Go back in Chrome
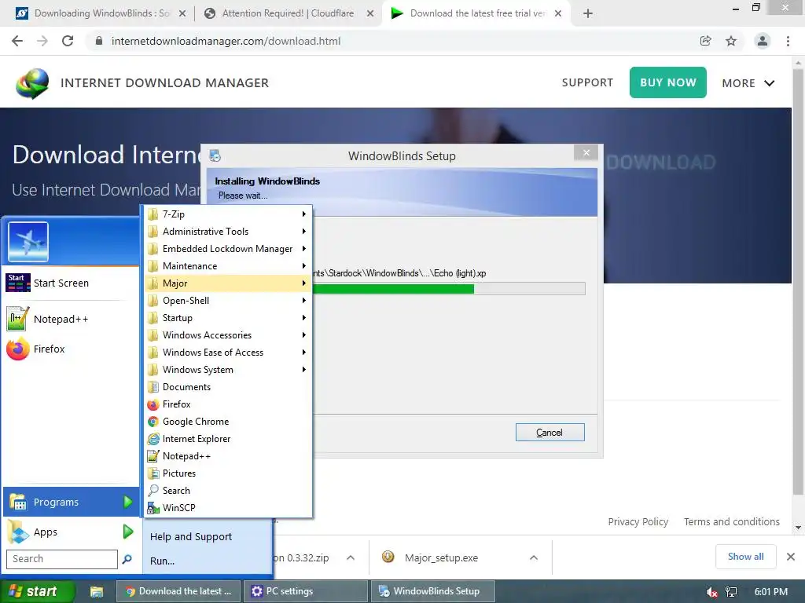Image resolution: width=805 pixels, height=603 pixels. 17,41
